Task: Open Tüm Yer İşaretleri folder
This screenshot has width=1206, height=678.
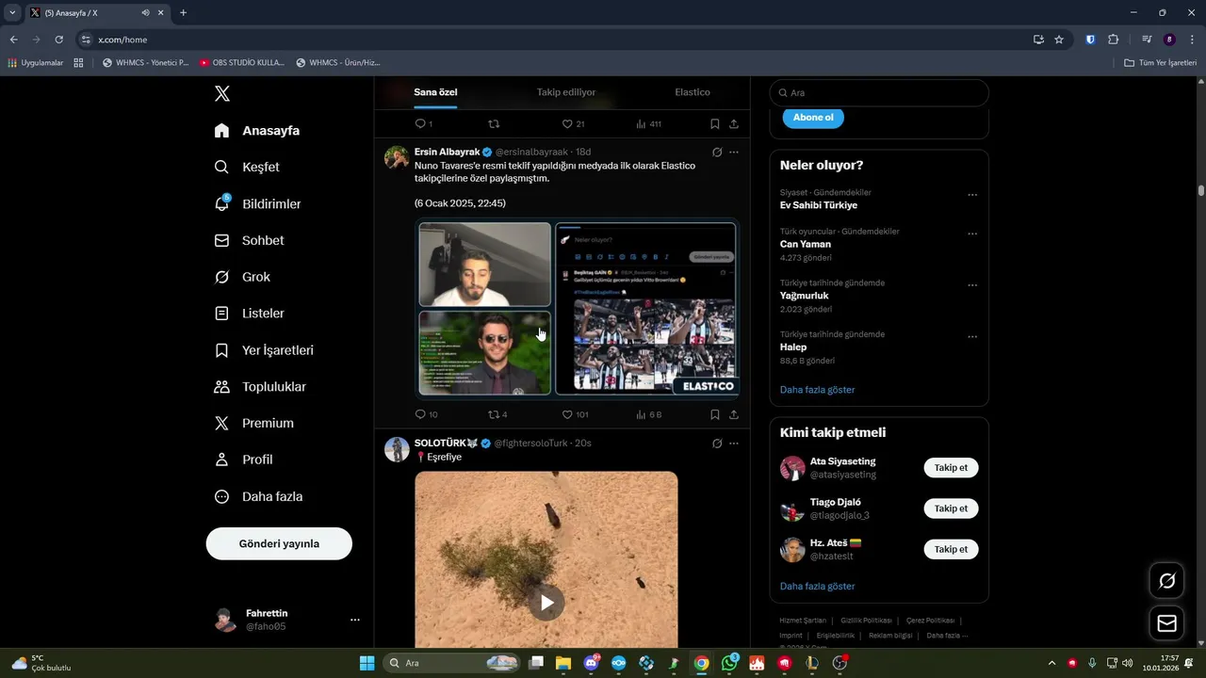Action: click(1160, 63)
